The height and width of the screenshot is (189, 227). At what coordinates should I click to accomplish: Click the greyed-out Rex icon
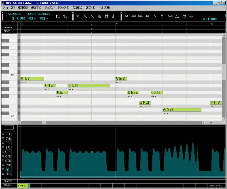click(191, 16)
